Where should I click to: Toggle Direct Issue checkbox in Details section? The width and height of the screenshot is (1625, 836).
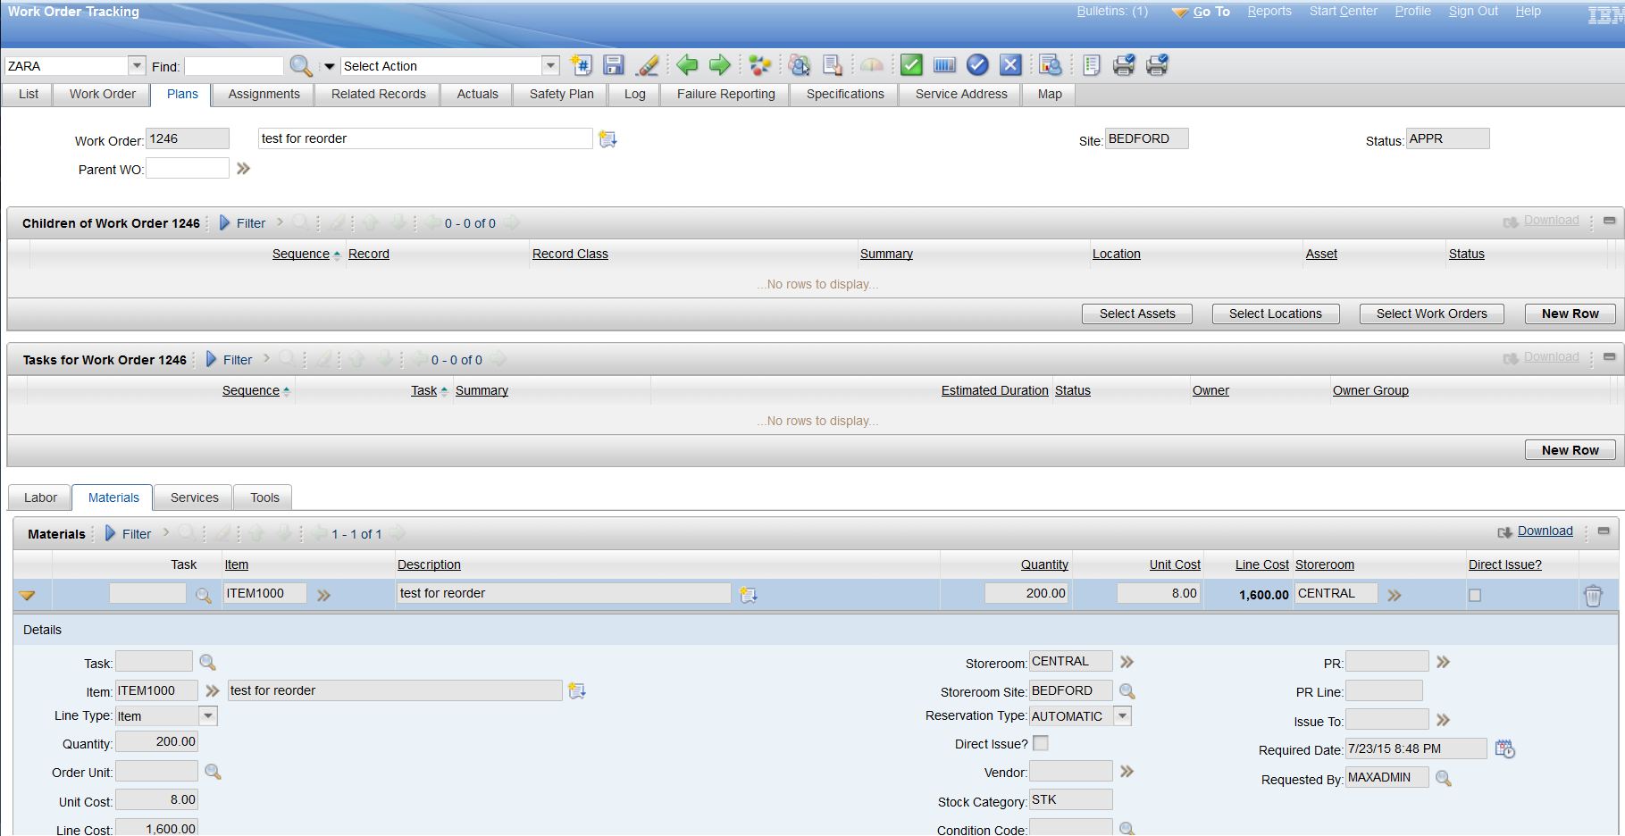tap(1041, 743)
